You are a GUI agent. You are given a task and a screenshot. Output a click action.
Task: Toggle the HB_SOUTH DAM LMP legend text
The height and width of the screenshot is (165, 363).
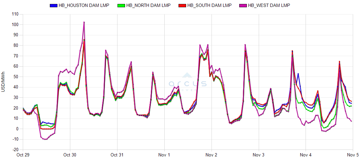pyautogui.click(x=209, y=6)
